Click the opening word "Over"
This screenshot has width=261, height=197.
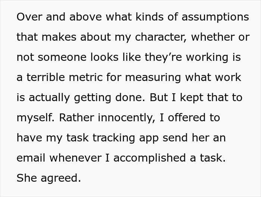[x=29, y=18]
